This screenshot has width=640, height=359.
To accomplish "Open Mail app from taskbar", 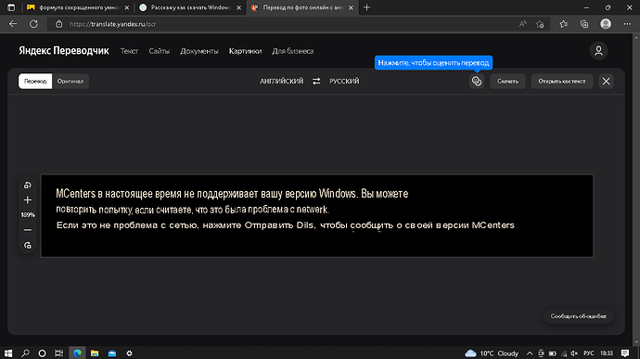I will [x=112, y=353].
